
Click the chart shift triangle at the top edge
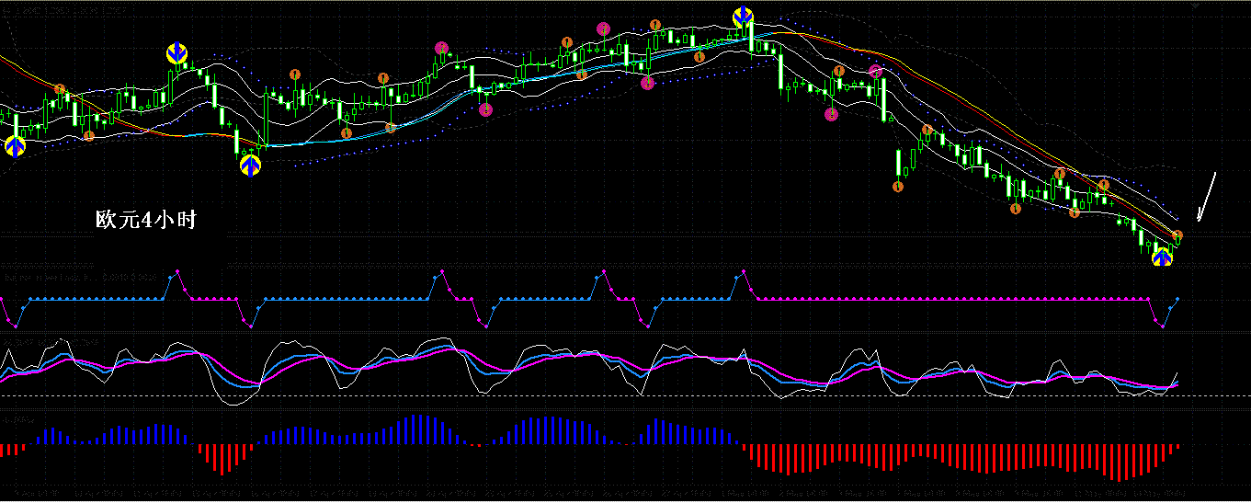point(1196,6)
